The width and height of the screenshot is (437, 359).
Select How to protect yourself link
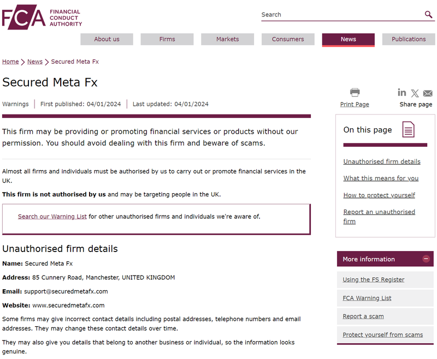click(x=380, y=195)
